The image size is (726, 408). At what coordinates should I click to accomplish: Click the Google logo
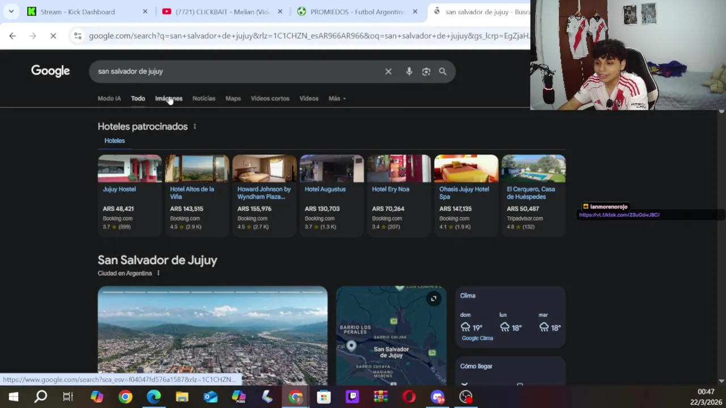click(x=50, y=71)
